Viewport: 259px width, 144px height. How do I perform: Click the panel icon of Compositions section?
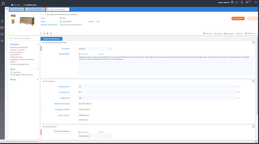pos(253,127)
